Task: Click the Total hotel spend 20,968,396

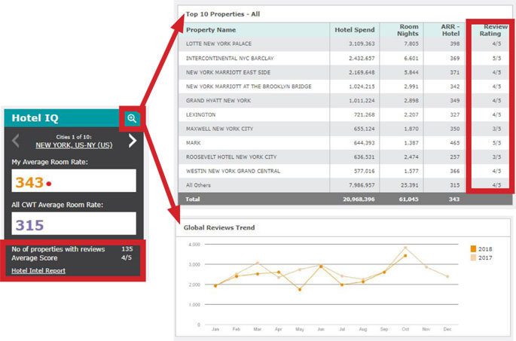Action: 359,199
